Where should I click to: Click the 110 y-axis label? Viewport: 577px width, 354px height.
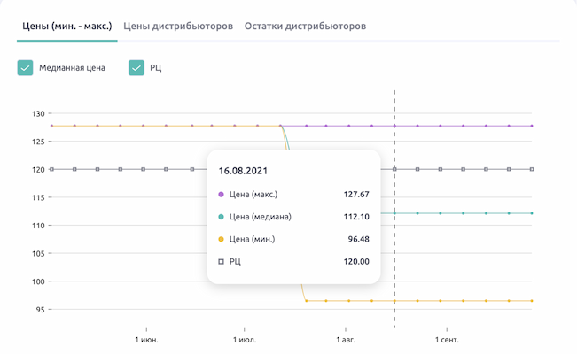[38, 226]
